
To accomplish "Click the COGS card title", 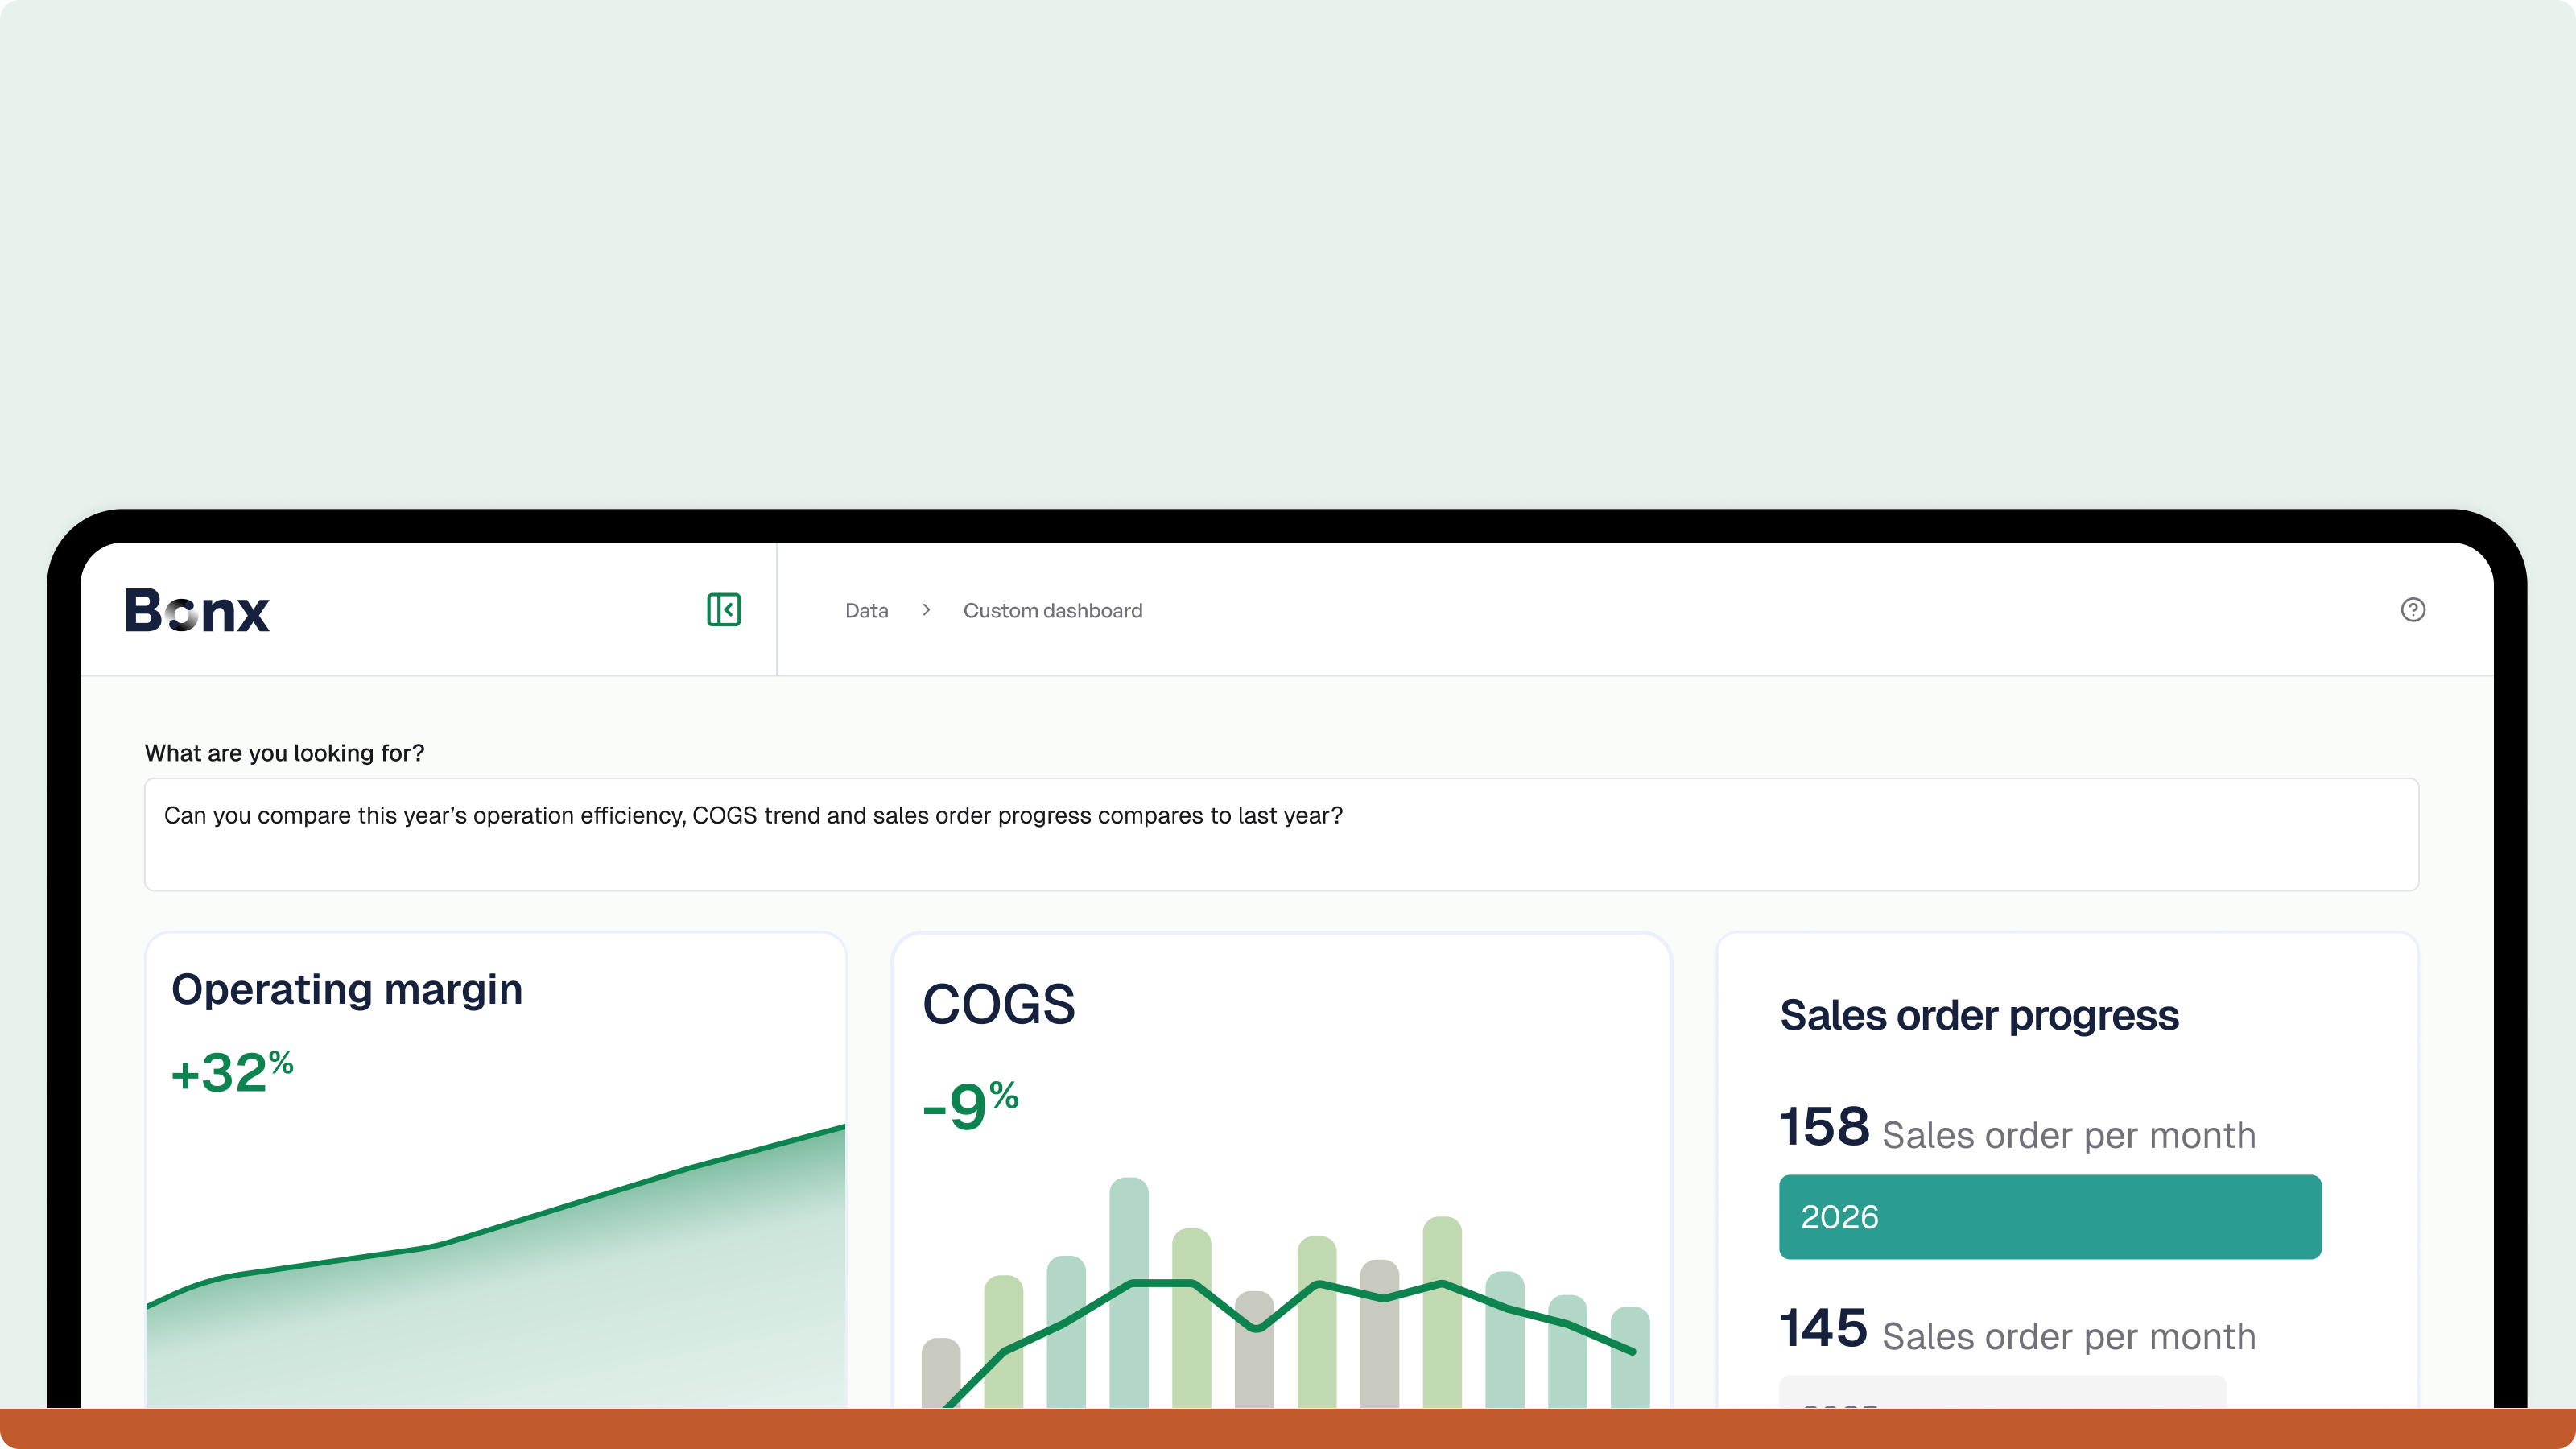I will point(998,1003).
